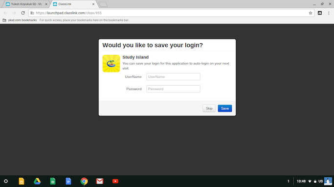Close the browser window
The height and width of the screenshot is (187, 334).
click(x=330, y=4)
